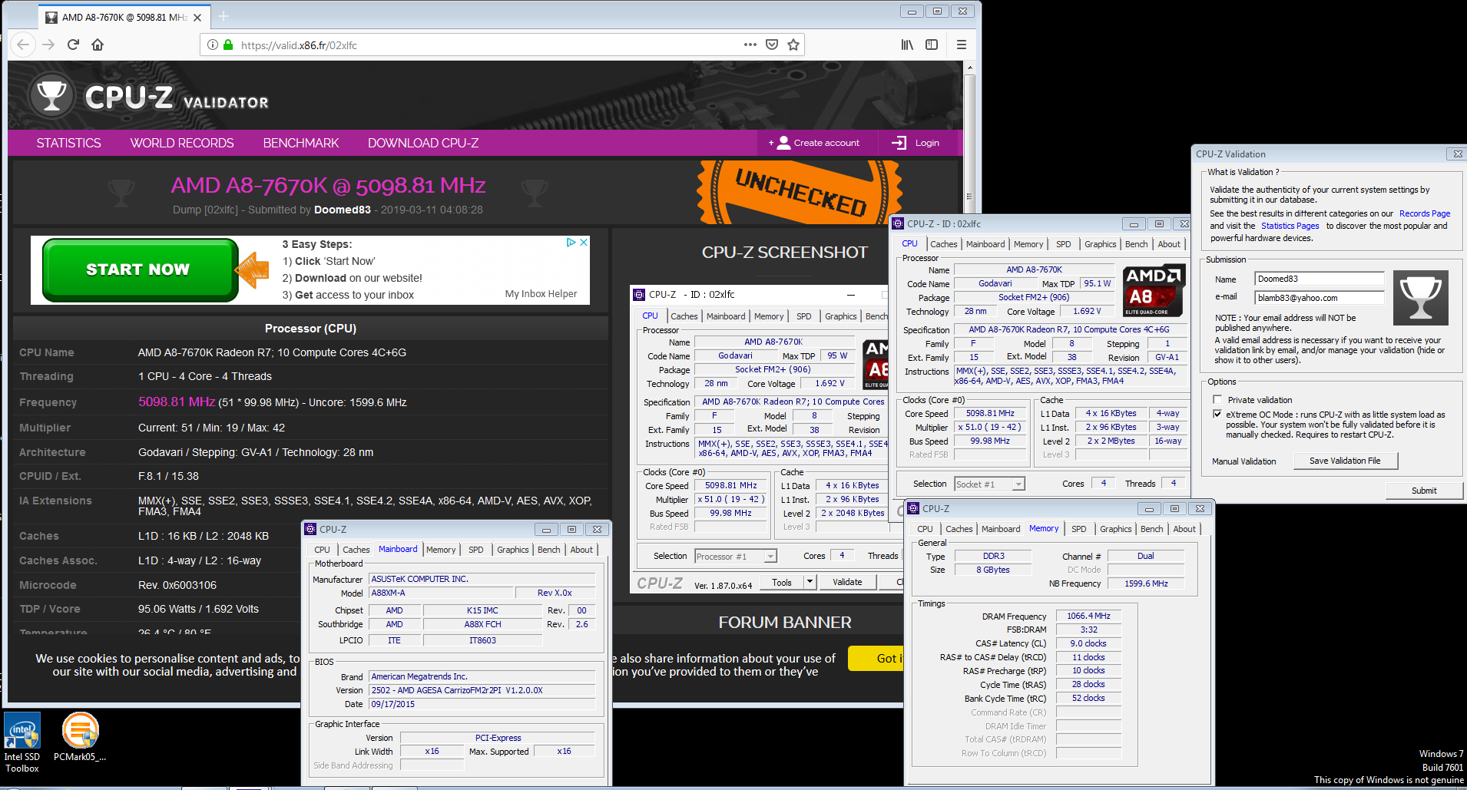Open browser home page icon
1467x790 pixels.
98,45
